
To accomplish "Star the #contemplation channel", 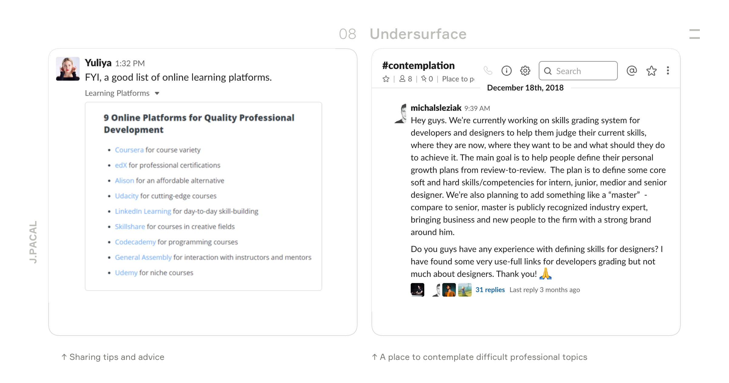I will [x=386, y=79].
